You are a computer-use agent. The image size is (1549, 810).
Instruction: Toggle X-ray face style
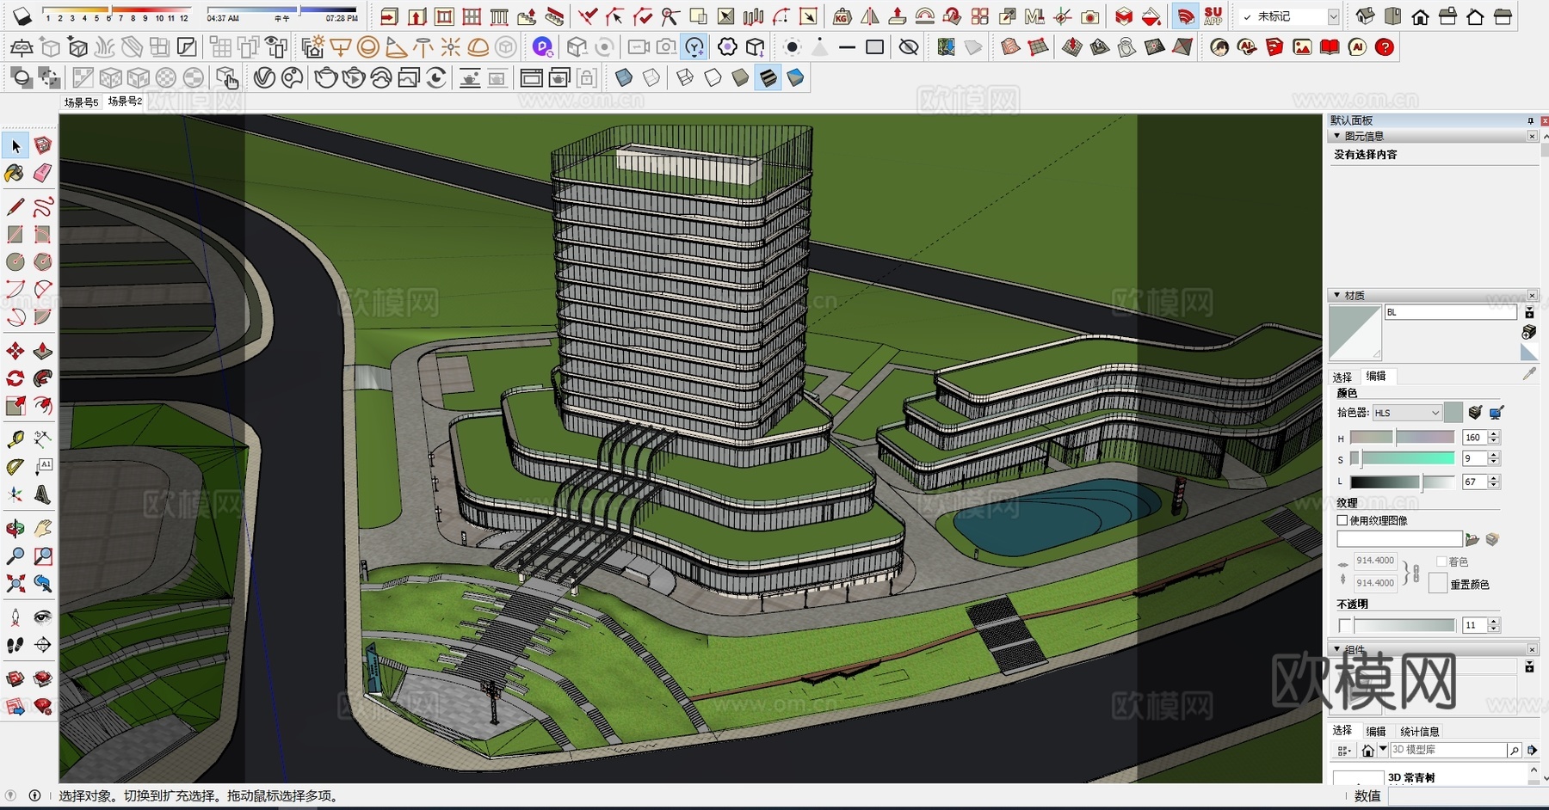click(x=624, y=78)
